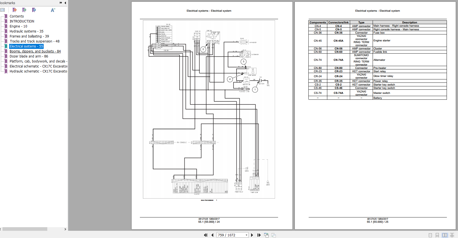Screen dimensions: 458x238
Task: Open the bookmark options checklist icon
Action: click(x=3, y=10)
